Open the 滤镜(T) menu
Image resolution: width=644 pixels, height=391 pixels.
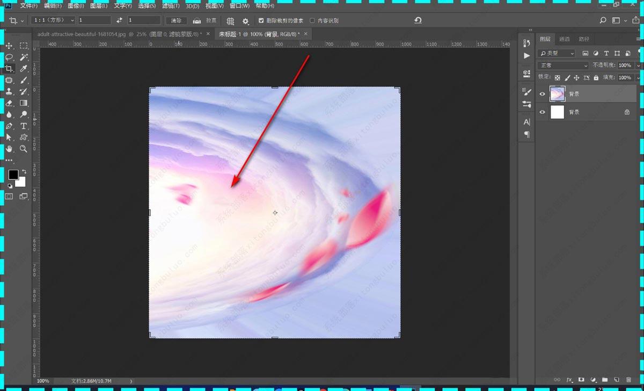pos(171,6)
